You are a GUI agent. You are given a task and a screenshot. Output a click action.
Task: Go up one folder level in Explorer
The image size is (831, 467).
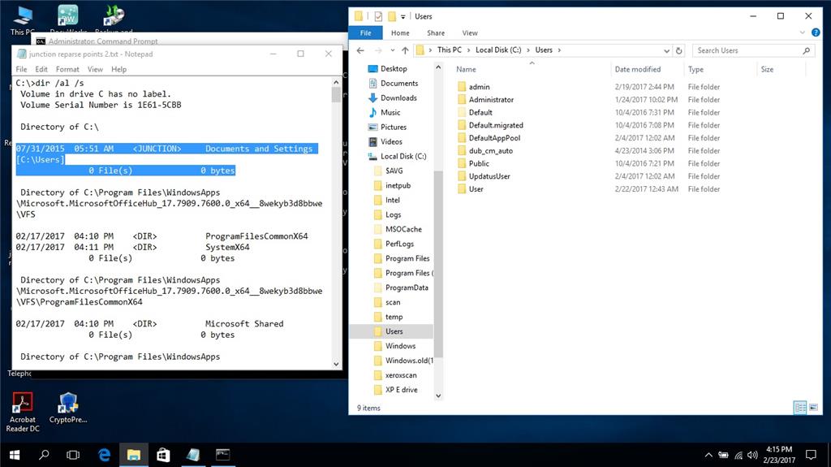(x=405, y=50)
